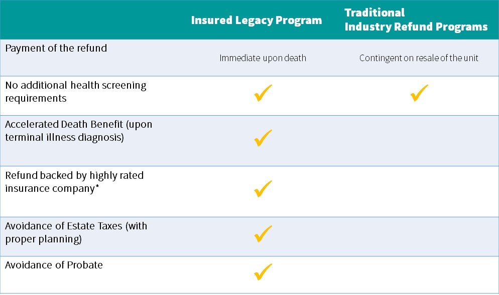Click checkmark for Avoidance of Probate

click(x=263, y=272)
